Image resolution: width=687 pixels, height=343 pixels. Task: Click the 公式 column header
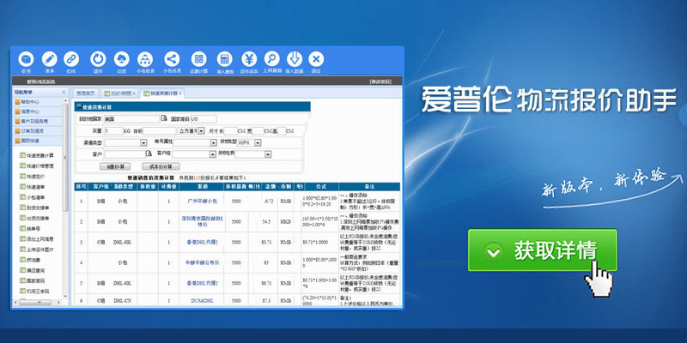[319, 187]
